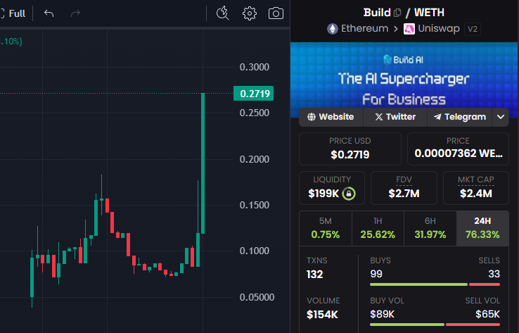Click the Build AI banner image

[404, 80]
